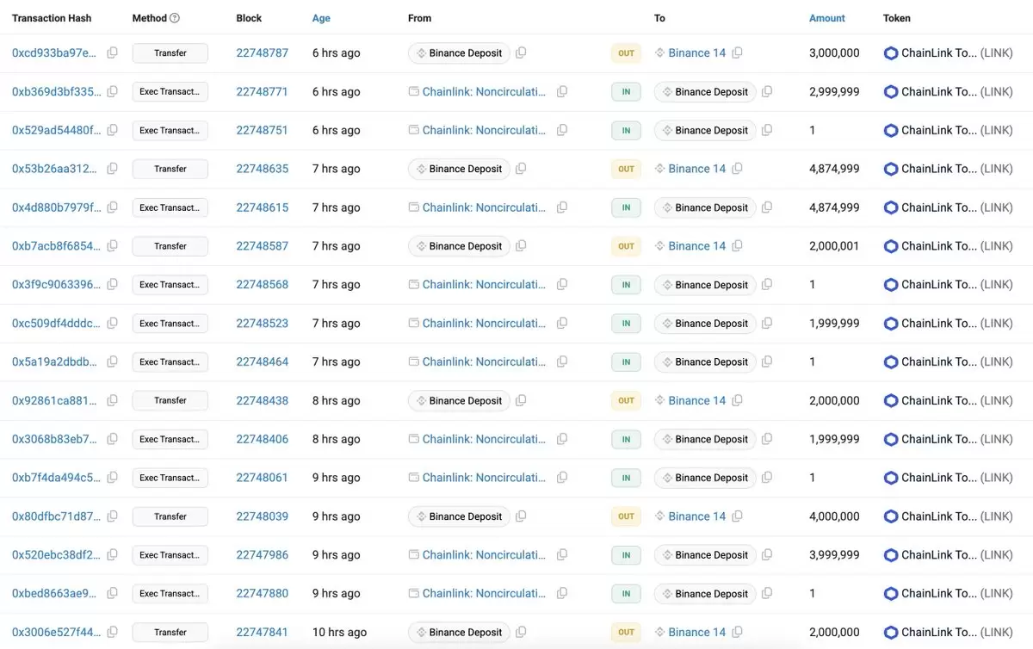Viewport: 1033px width, 649px height.
Task: Open transaction 0x3068b83eb7 link
Action: [x=55, y=439]
